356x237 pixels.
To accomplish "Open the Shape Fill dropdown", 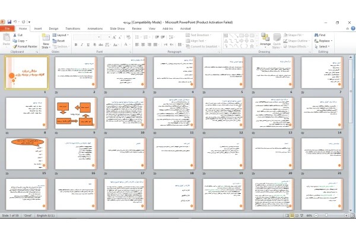I will click(x=294, y=35).
